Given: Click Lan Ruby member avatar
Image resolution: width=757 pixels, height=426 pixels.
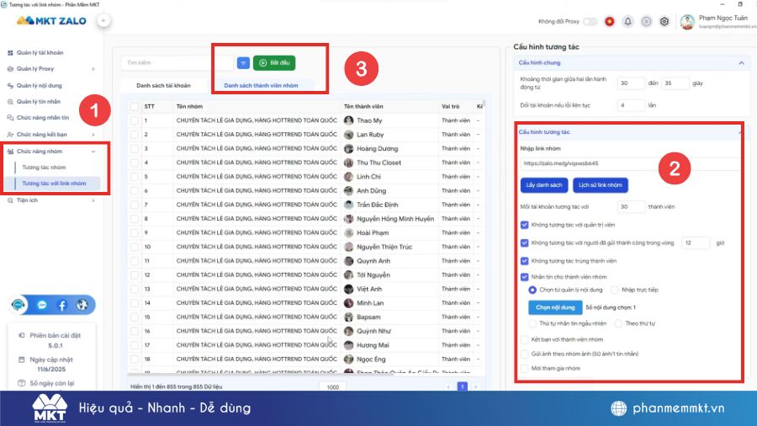Looking at the screenshot, I should point(348,135).
